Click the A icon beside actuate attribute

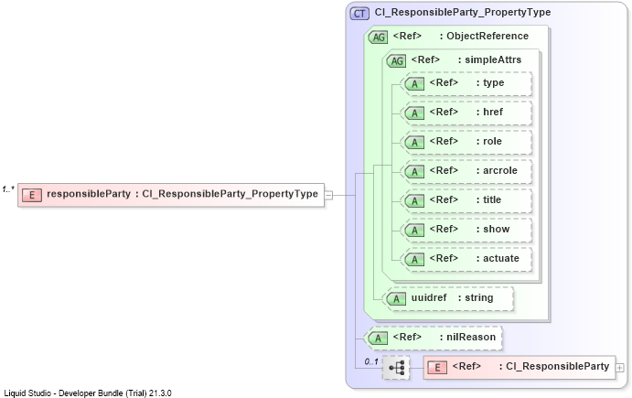(414, 259)
